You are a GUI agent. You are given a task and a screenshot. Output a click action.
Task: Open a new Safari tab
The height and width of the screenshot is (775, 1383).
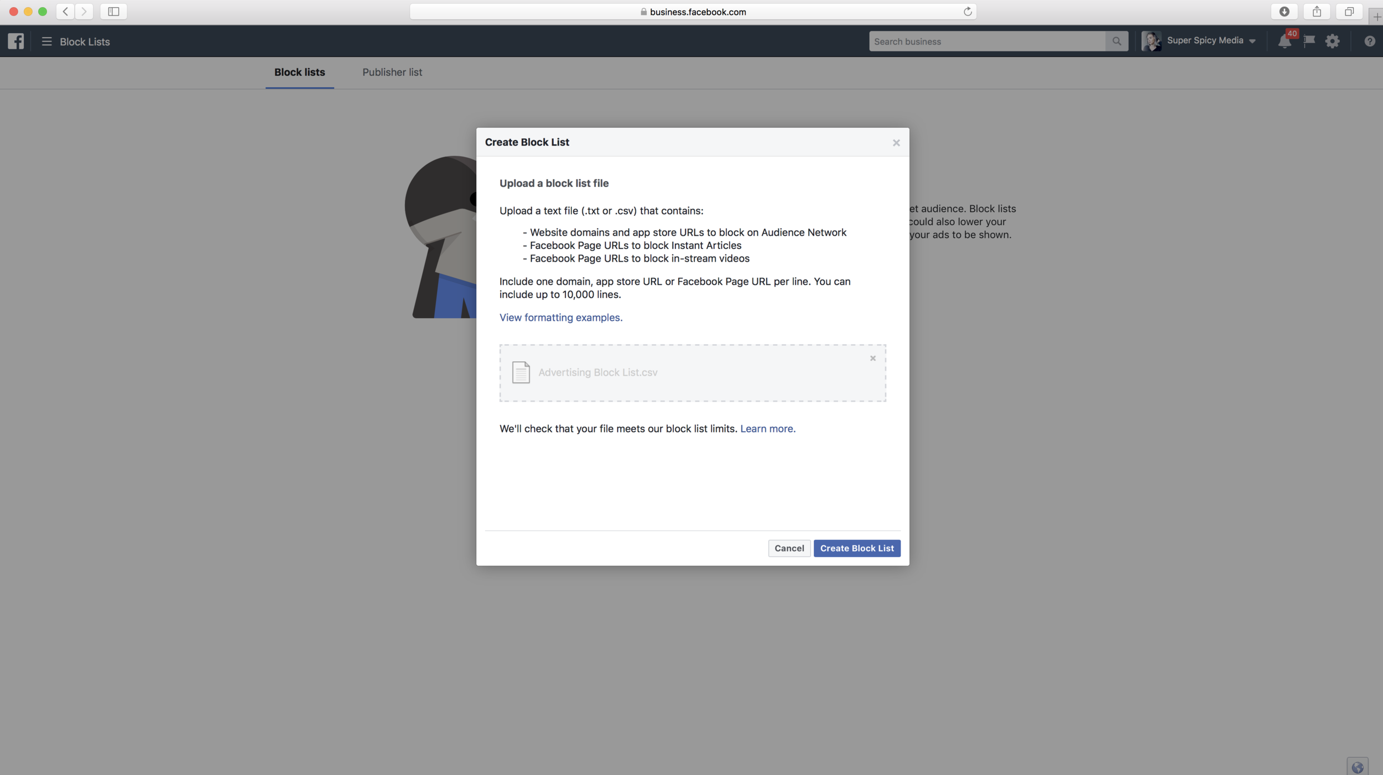1376,17
